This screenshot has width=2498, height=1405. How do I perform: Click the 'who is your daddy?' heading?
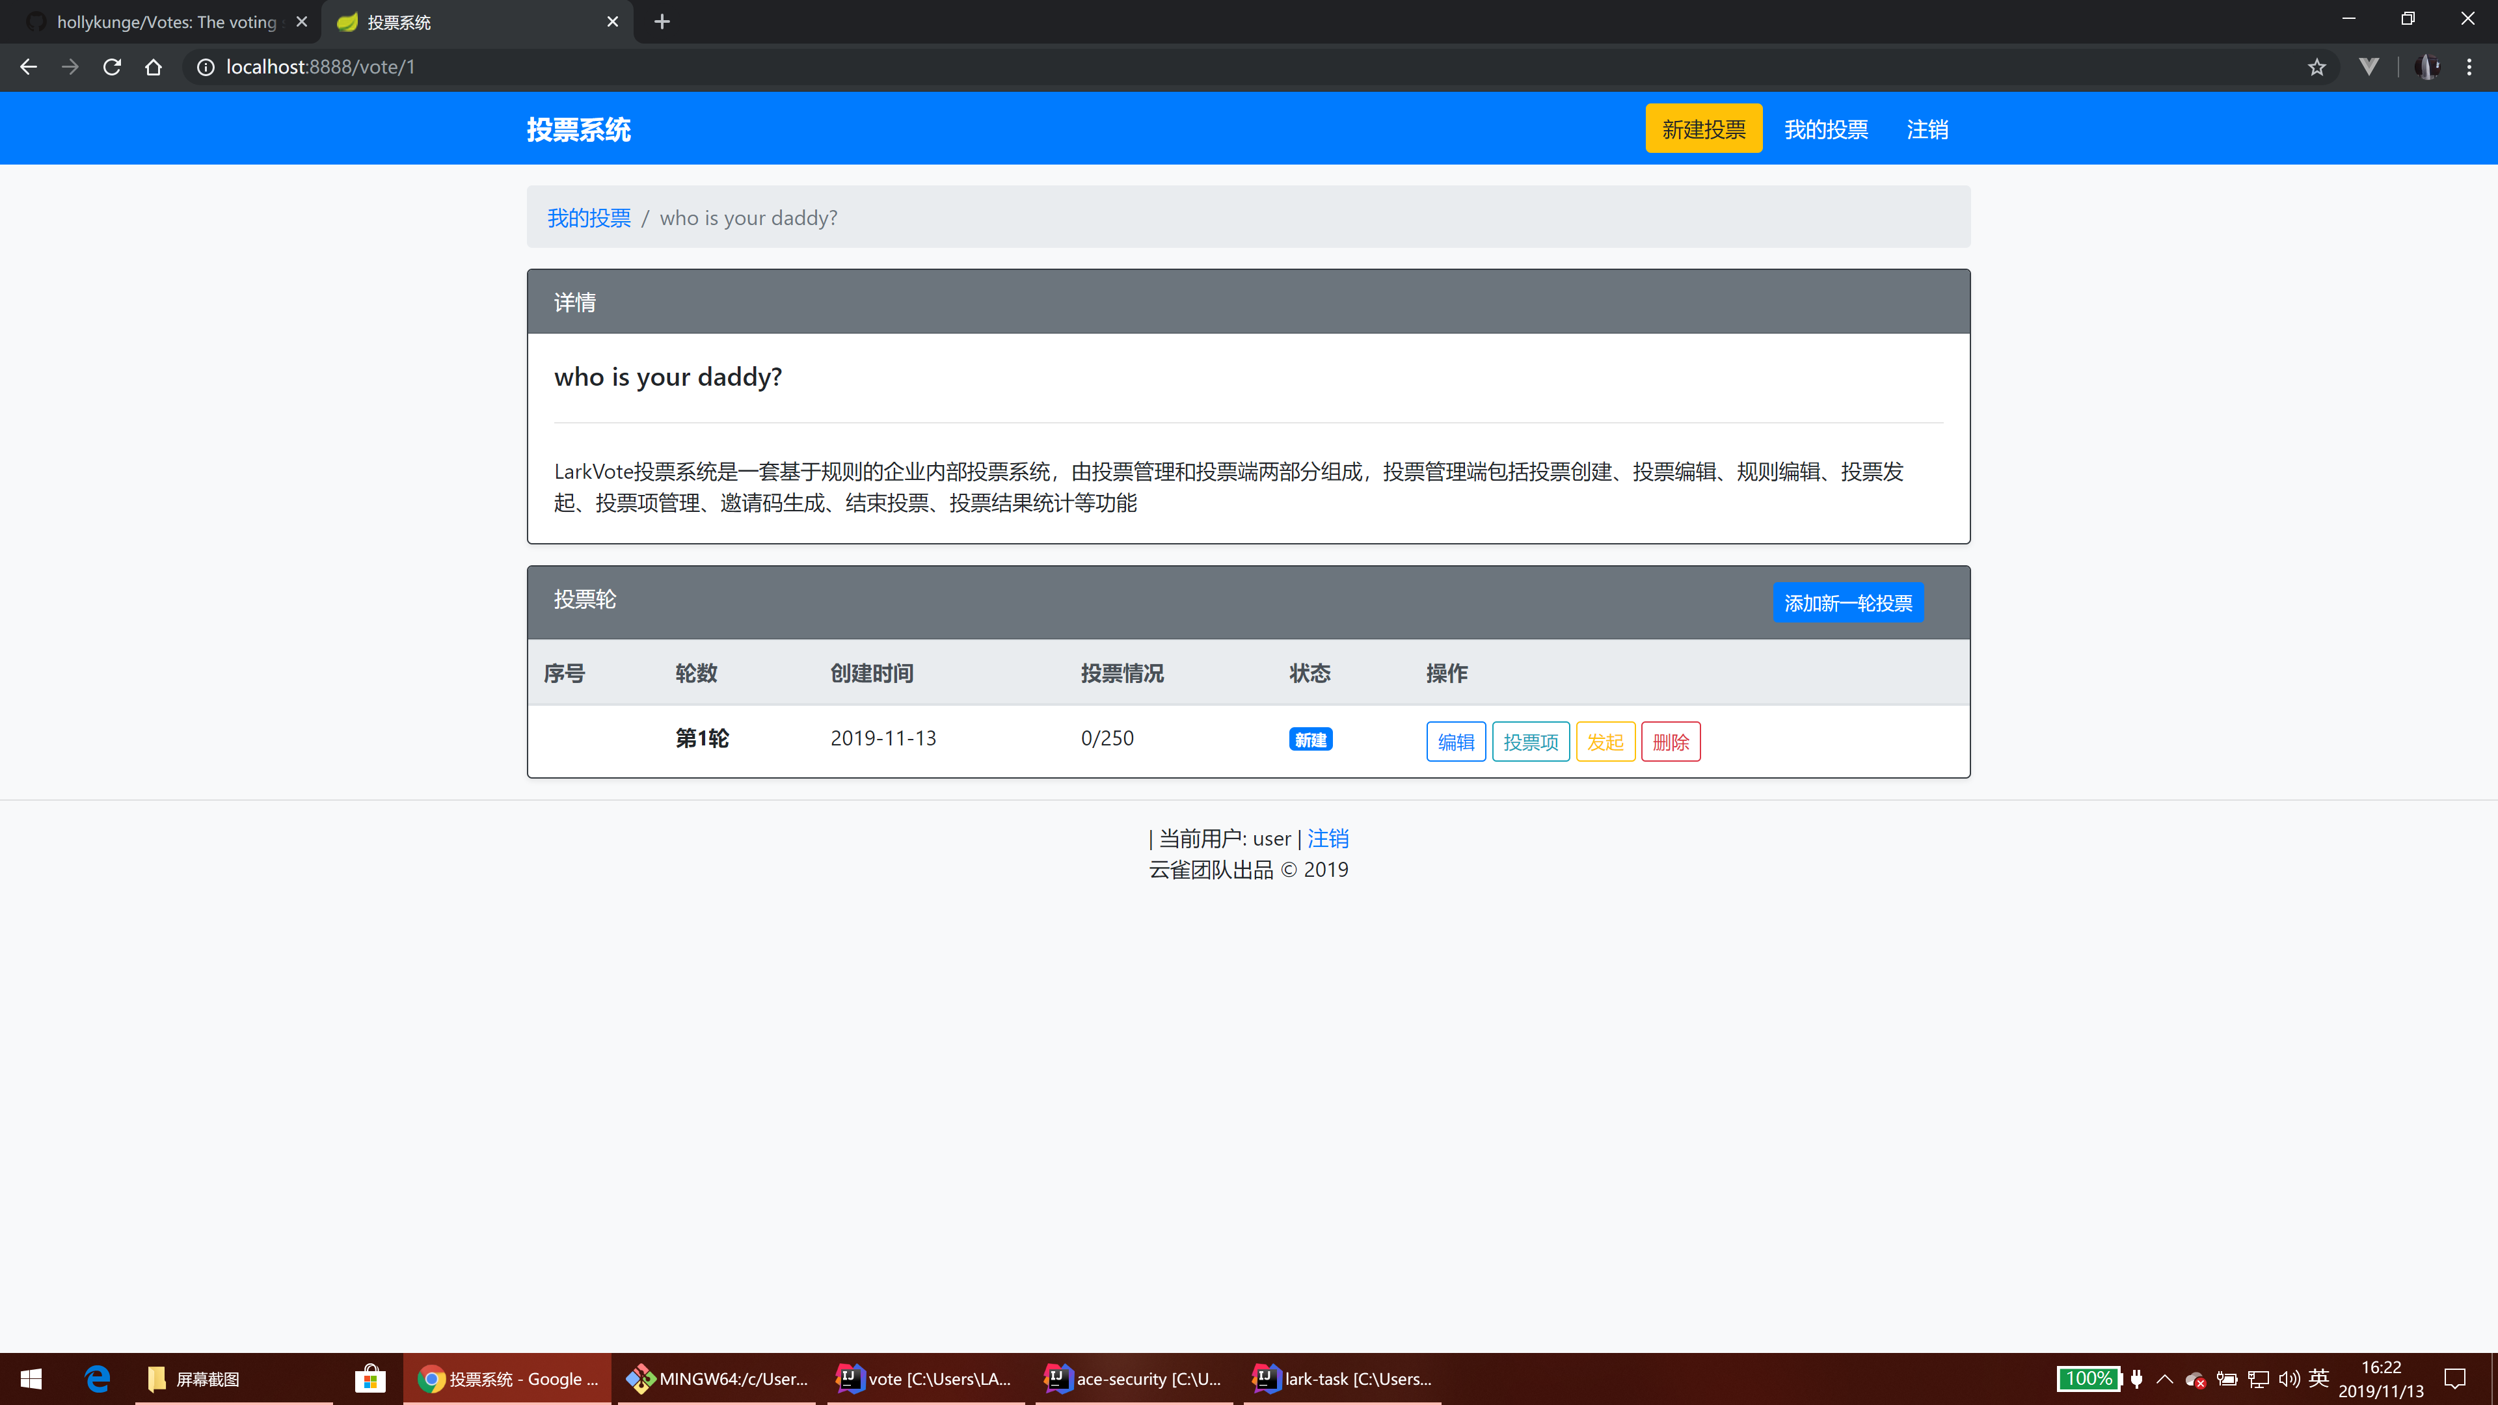tap(668, 377)
